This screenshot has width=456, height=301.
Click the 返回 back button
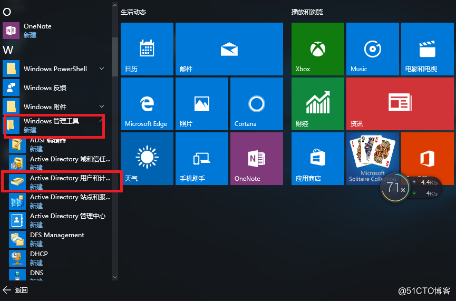click(15, 290)
